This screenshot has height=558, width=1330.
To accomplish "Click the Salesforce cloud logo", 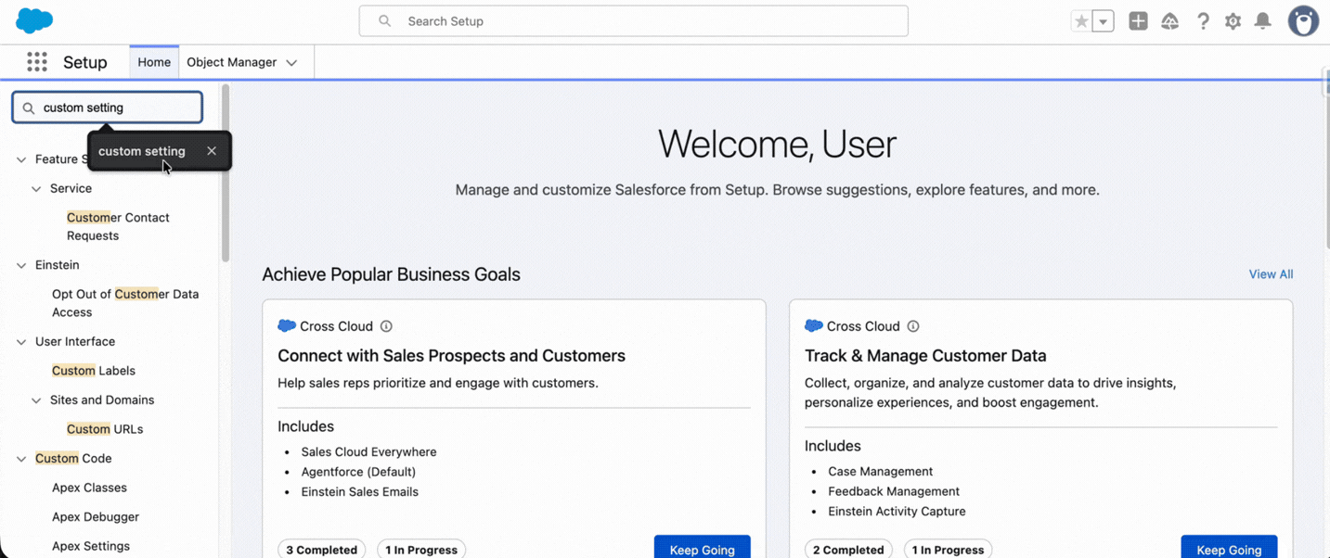I will [34, 20].
